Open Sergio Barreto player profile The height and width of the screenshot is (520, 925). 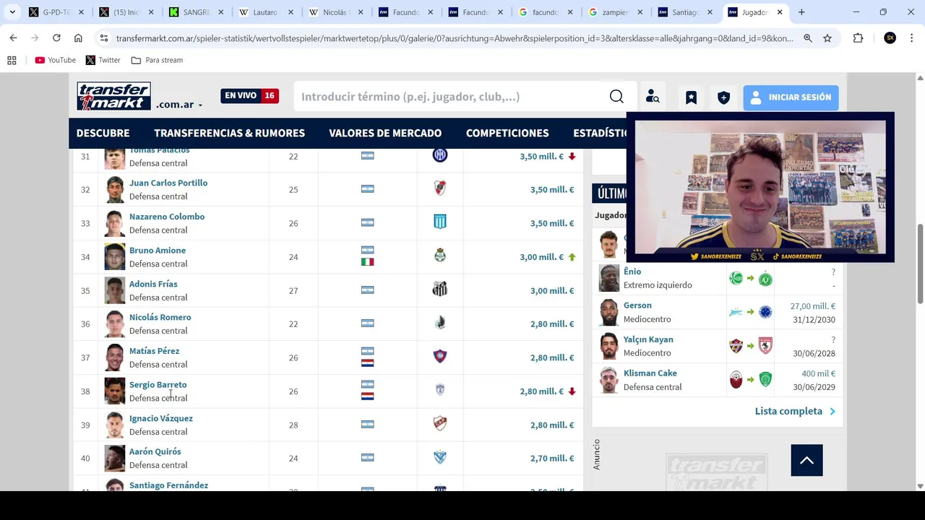point(158,385)
